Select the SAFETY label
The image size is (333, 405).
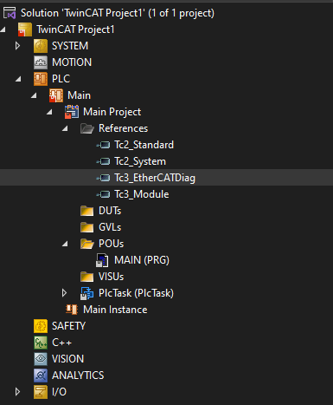point(68,326)
